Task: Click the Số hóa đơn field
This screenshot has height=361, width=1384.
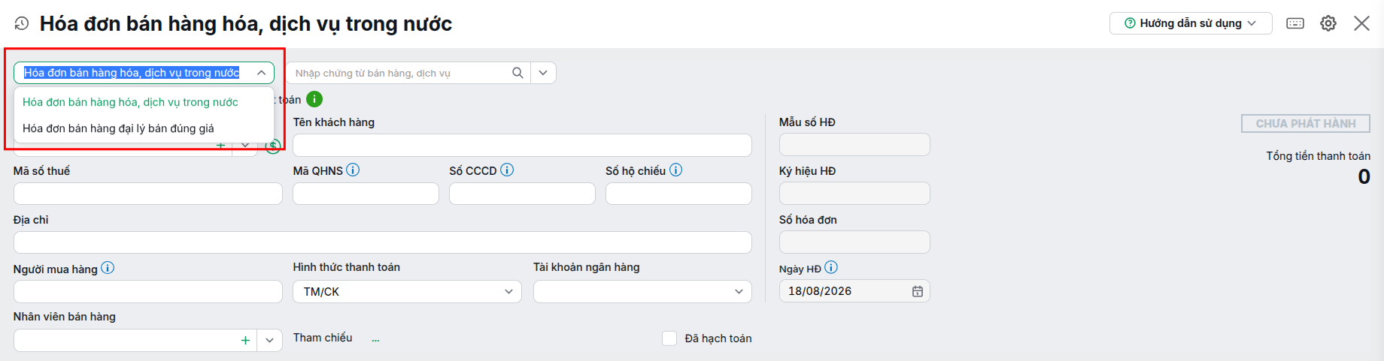Action: (x=854, y=242)
